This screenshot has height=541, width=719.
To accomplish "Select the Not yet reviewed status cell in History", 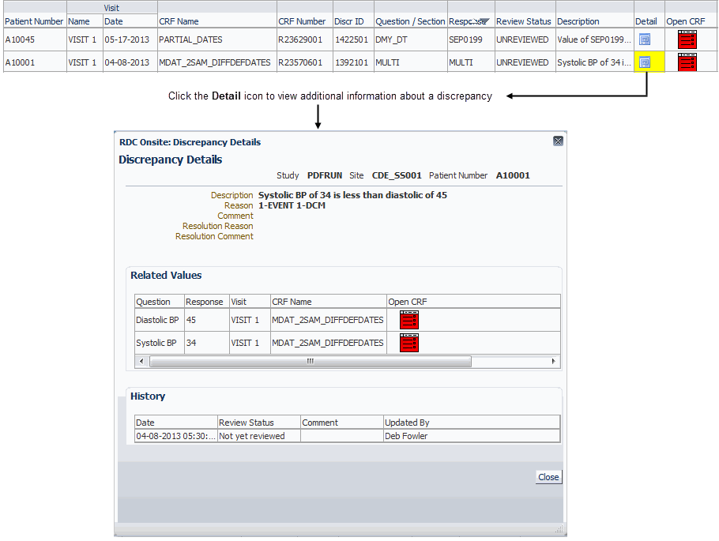I will (x=258, y=435).
